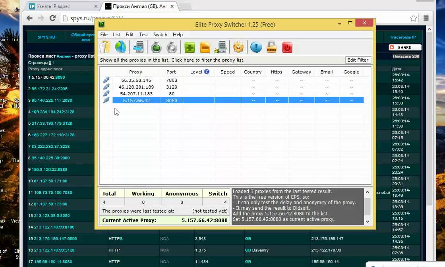Screen dimensions: 445x267
Task: Click the Level column help question icon
Action: [207, 72]
